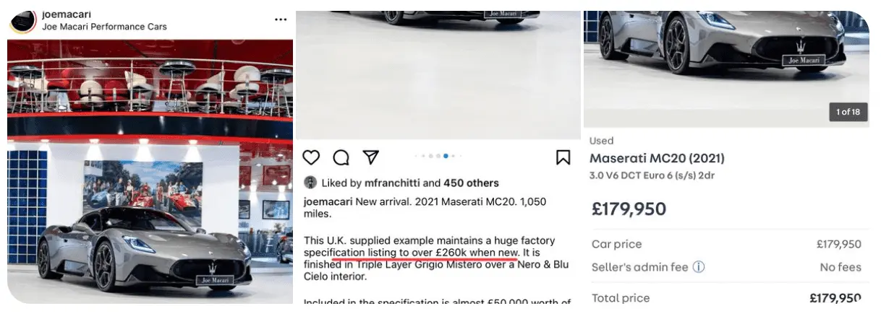
Task: Save the post with the bookmark icon
Action: [563, 157]
